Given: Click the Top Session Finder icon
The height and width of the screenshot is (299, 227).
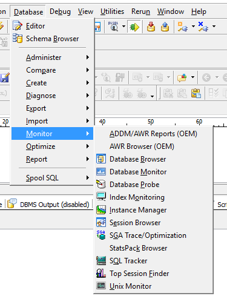Looking at the screenshot, I should pos(101,274).
